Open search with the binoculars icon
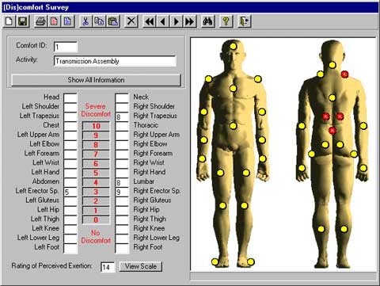The image size is (380, 286). [x=207, y=21]
